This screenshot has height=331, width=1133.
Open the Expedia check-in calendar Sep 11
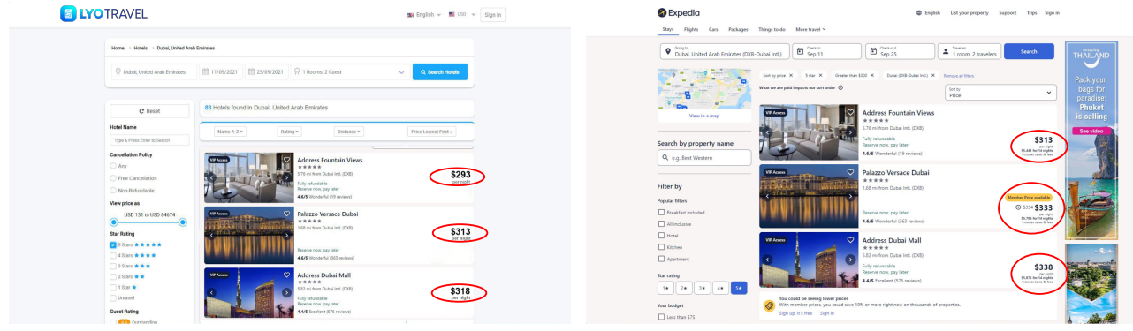[x=826, y=51]
